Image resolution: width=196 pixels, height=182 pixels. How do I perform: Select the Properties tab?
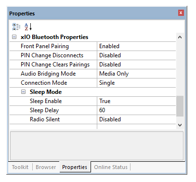click(75, 167)
